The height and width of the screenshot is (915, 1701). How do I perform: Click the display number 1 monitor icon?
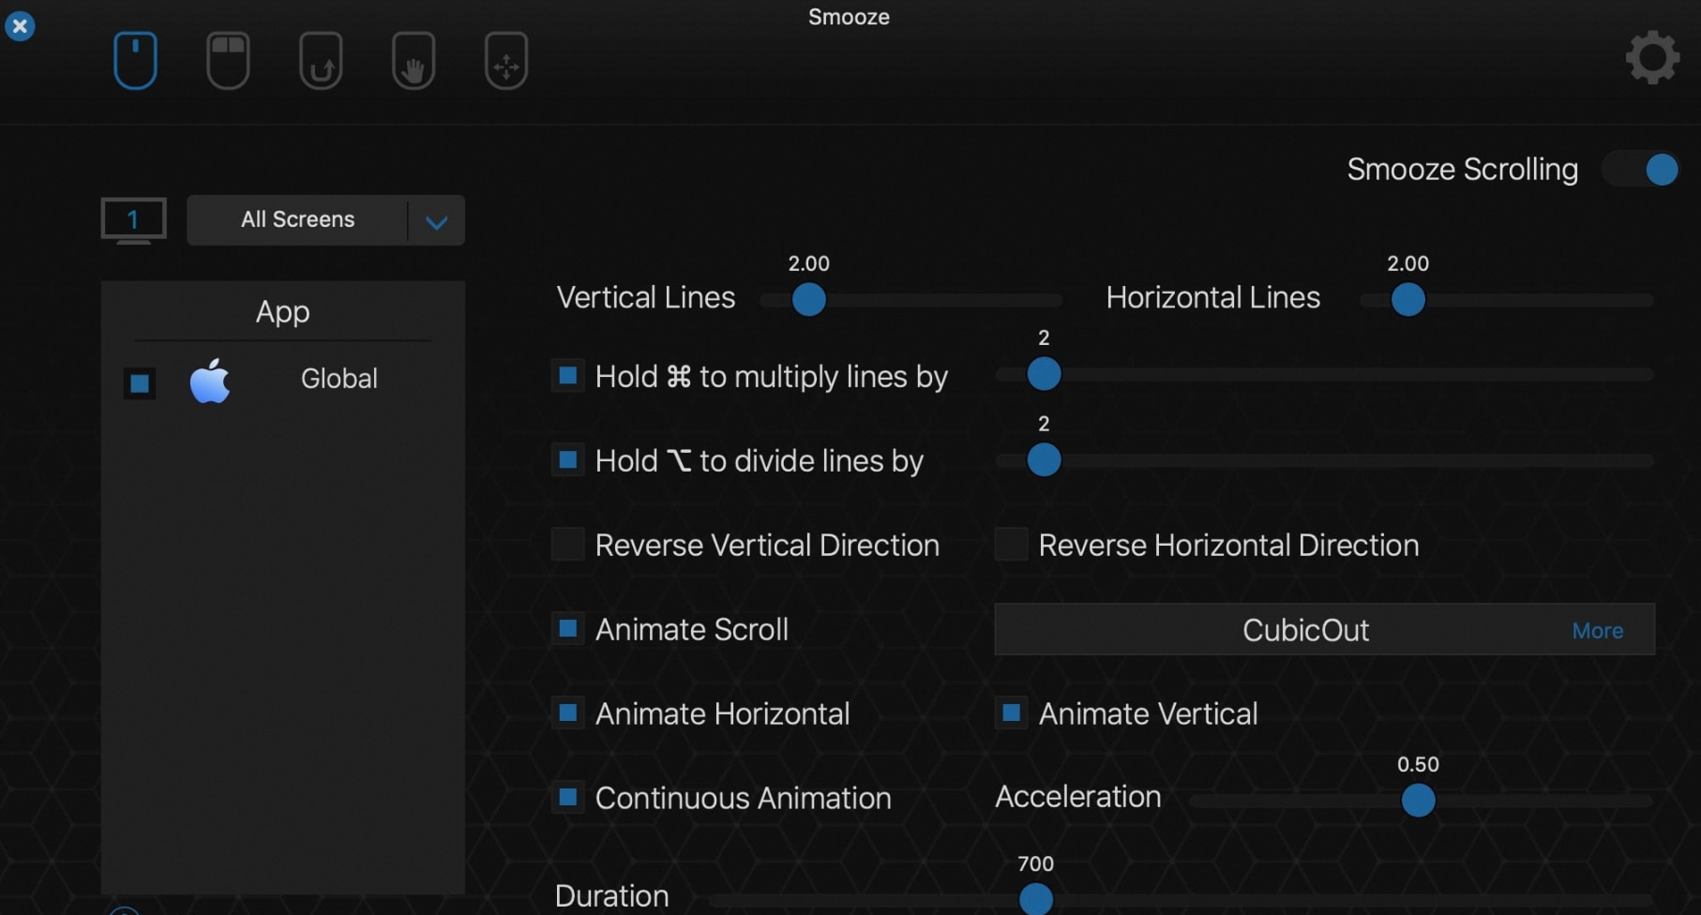[x=133, y=221]
